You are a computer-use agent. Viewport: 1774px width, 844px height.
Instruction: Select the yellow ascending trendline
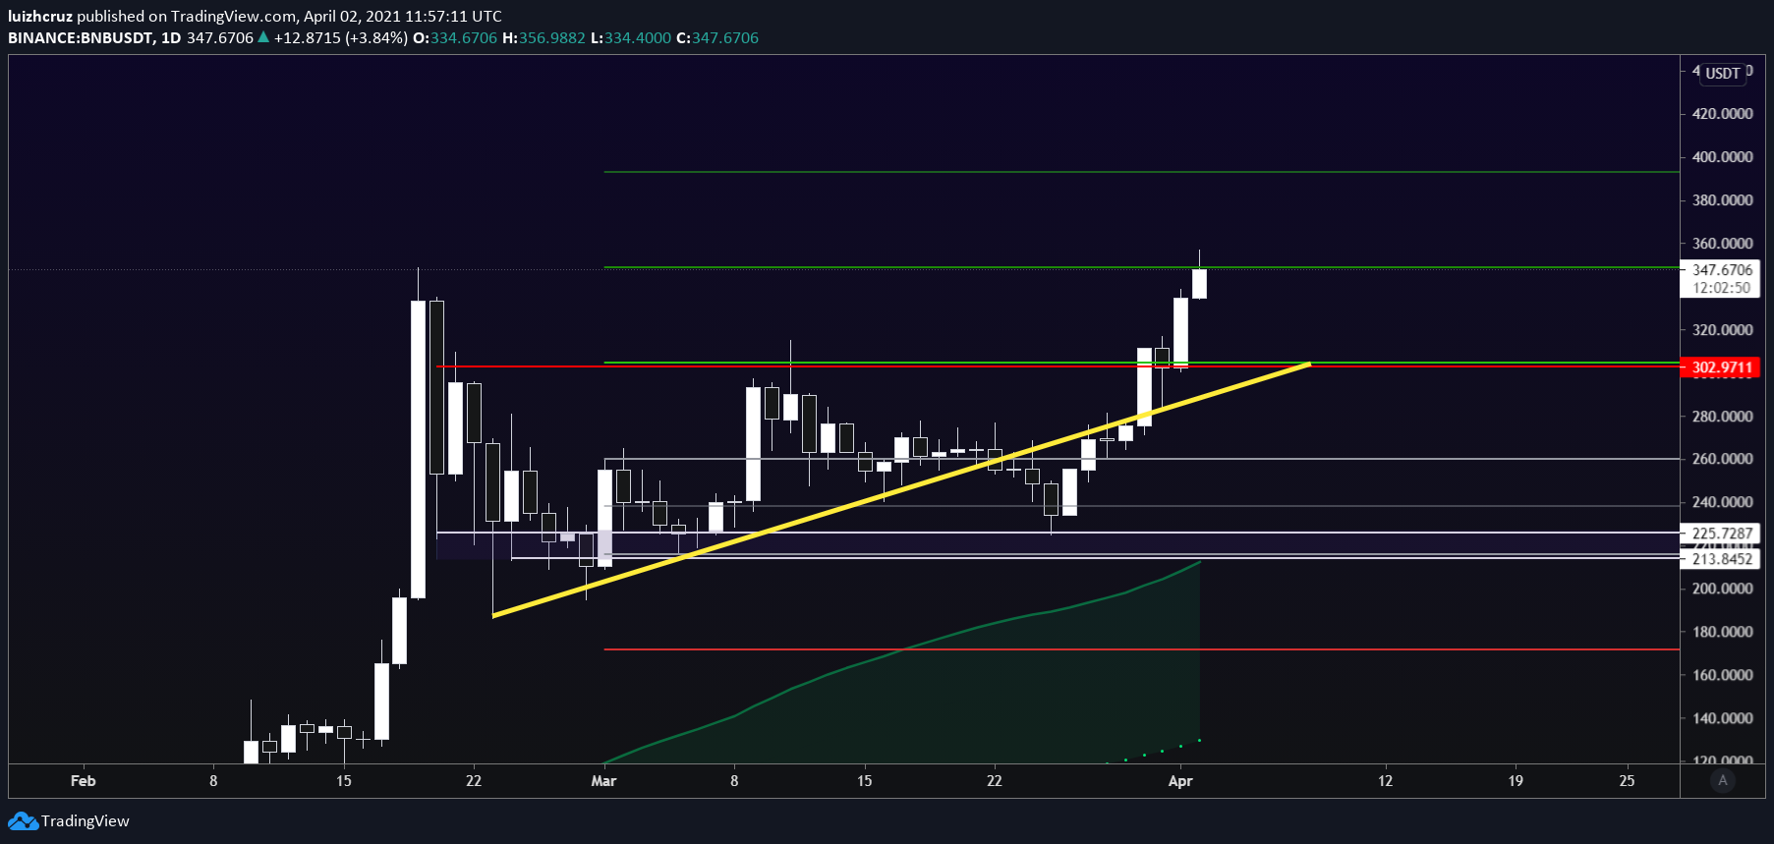click(x=901, y=489)
